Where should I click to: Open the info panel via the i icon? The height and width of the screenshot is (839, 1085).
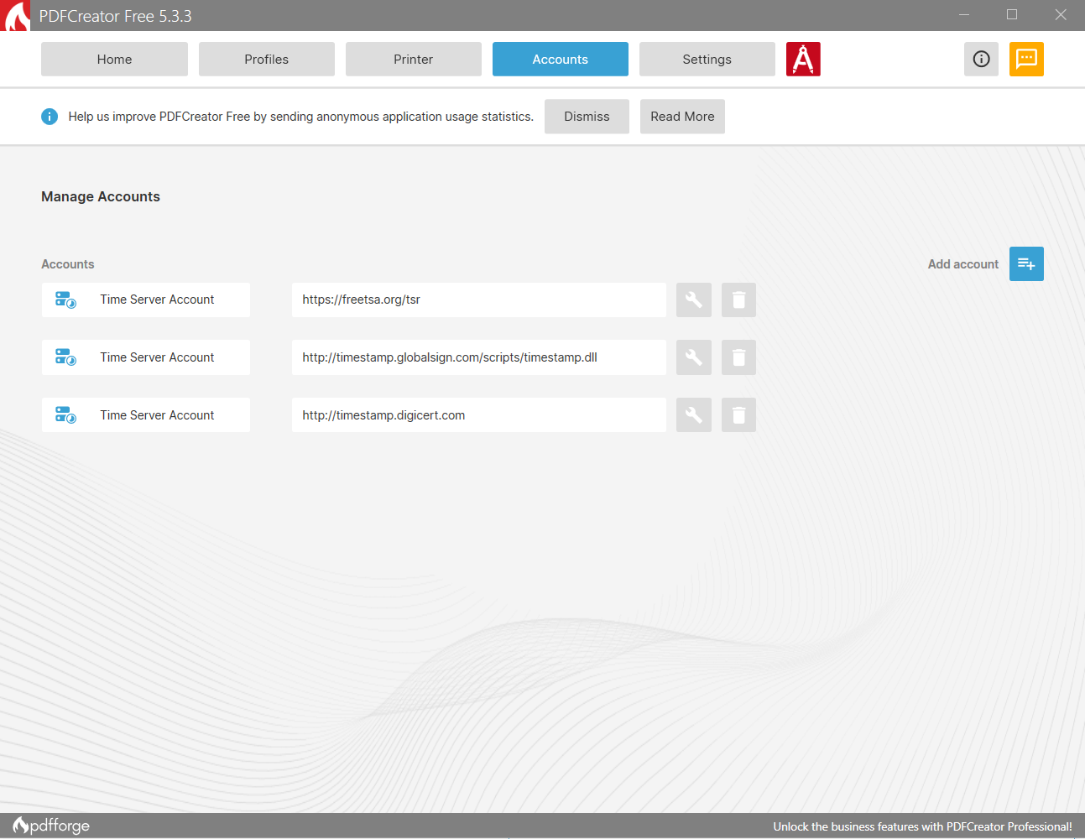coord(981,59)
